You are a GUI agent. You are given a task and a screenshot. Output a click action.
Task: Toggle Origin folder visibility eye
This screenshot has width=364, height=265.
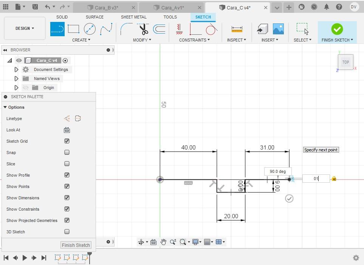pos(26,88)
